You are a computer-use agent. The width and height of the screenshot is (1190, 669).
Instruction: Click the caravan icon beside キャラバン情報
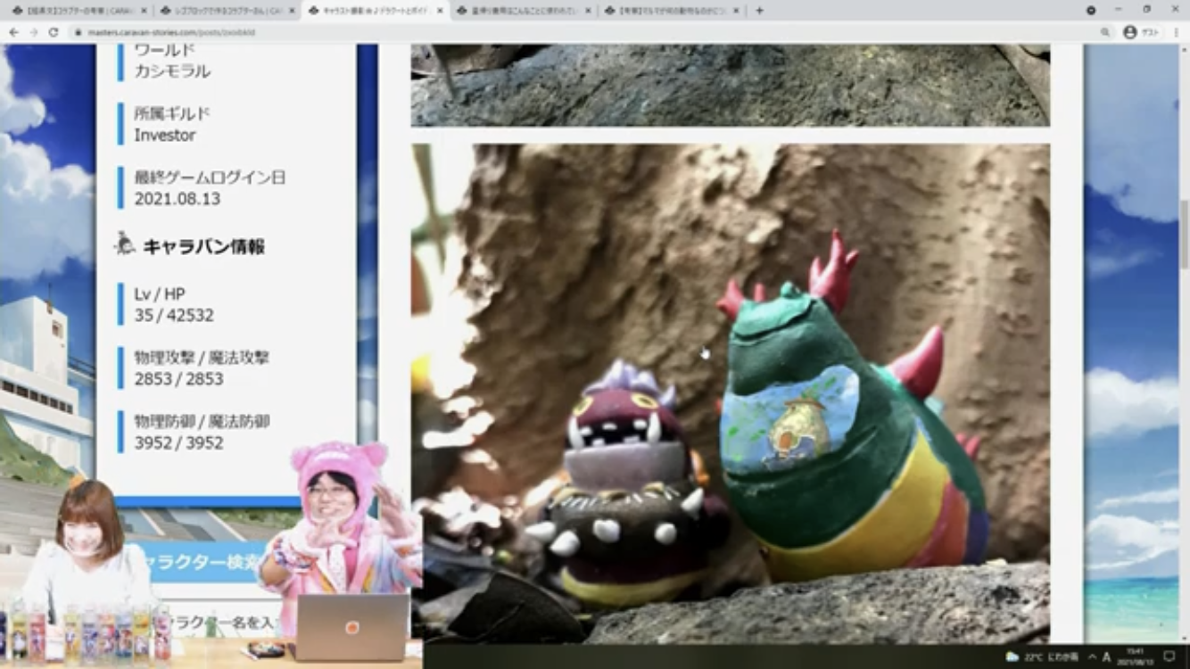click(125, 244)
